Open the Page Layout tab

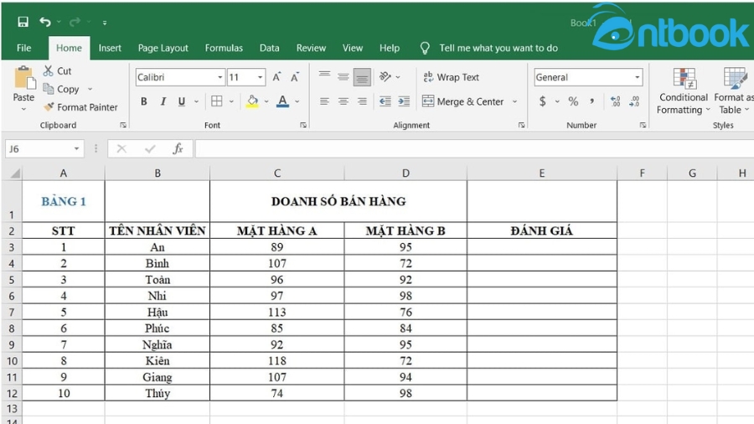point(163,48)
